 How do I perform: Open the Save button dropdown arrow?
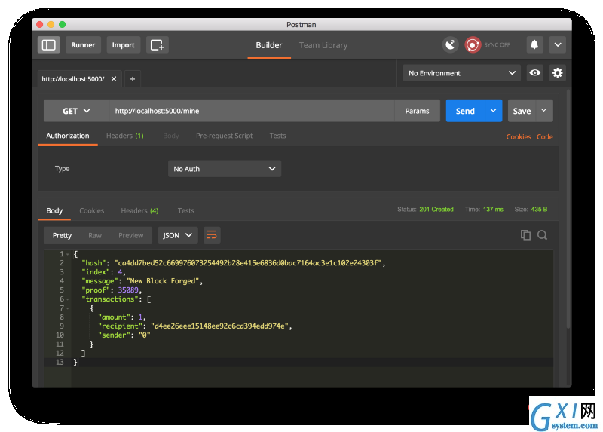[x=544, y=111]
